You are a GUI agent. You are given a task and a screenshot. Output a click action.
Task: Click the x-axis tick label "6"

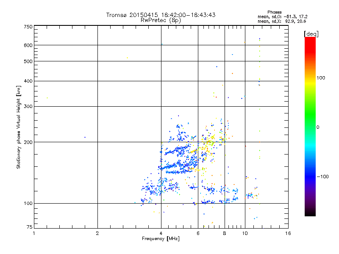point(198,233)
